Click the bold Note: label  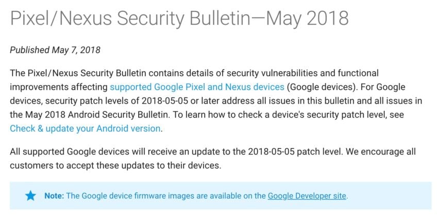[54, 196]
